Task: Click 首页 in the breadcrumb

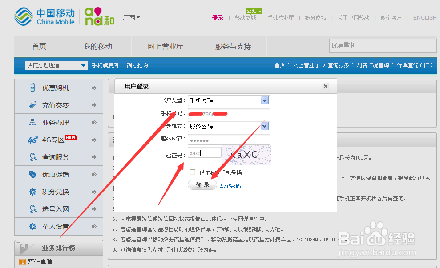Action: [279, 65]
